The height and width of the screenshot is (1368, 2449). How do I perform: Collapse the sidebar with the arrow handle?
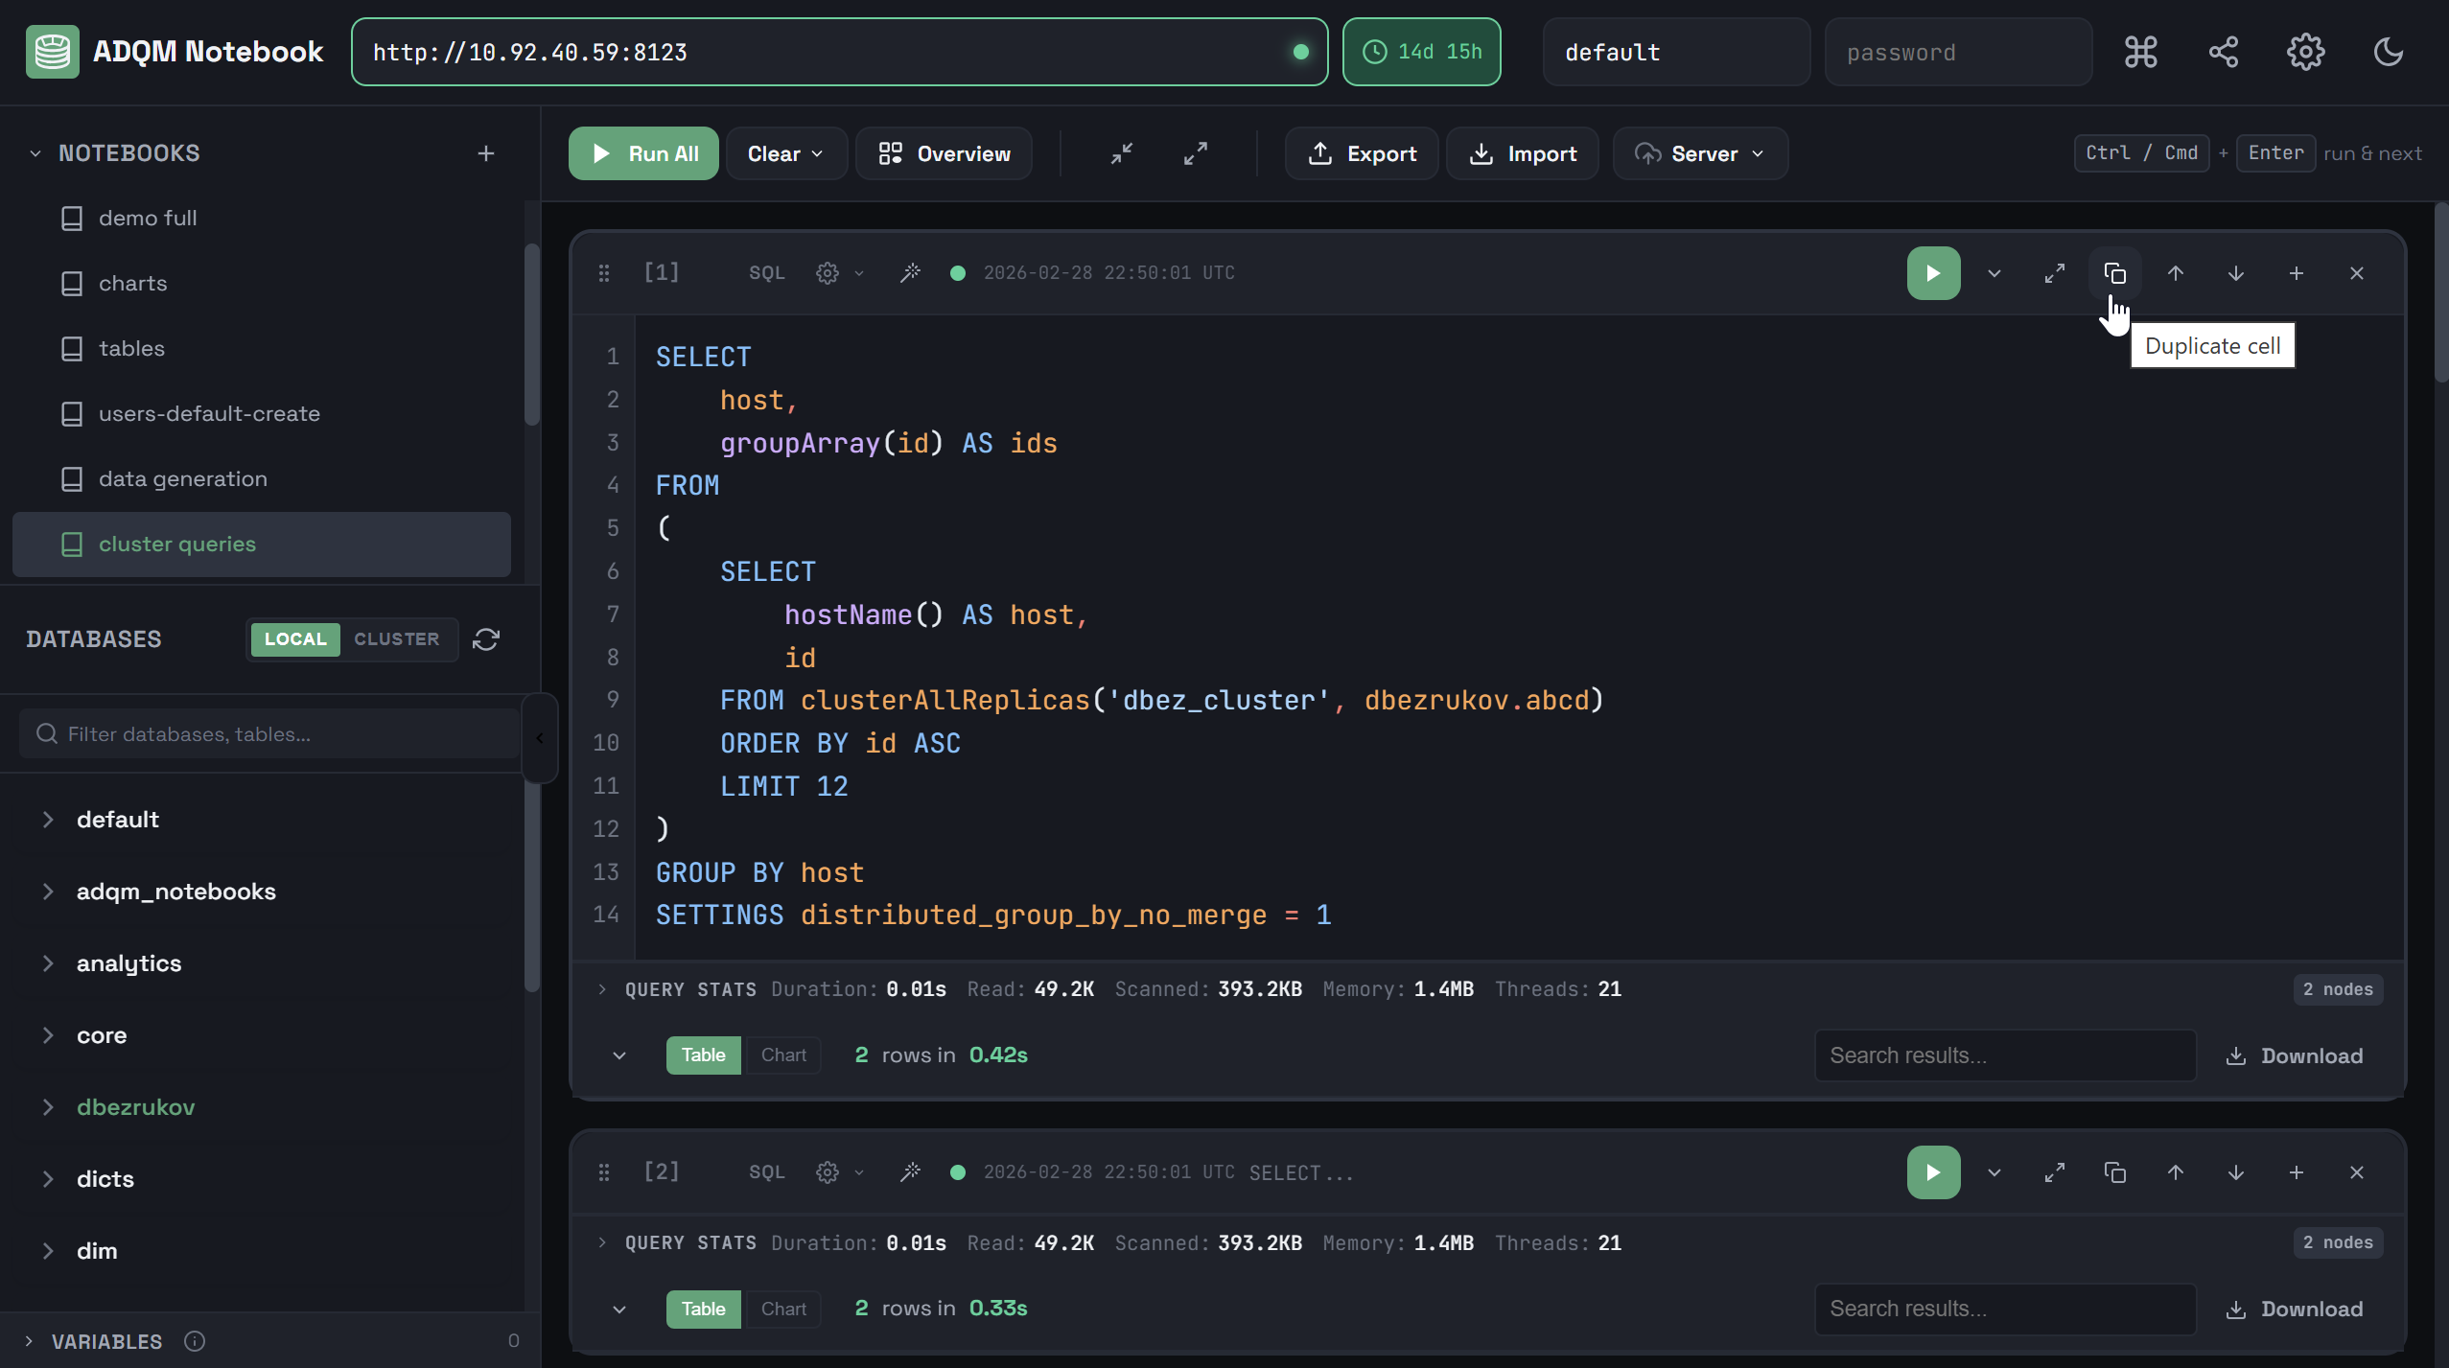coord(539,737)
